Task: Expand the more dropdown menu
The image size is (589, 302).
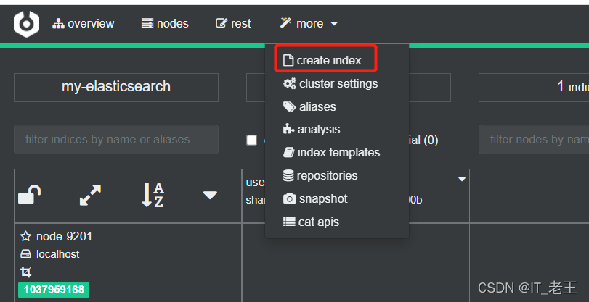Action: [309, 23]
